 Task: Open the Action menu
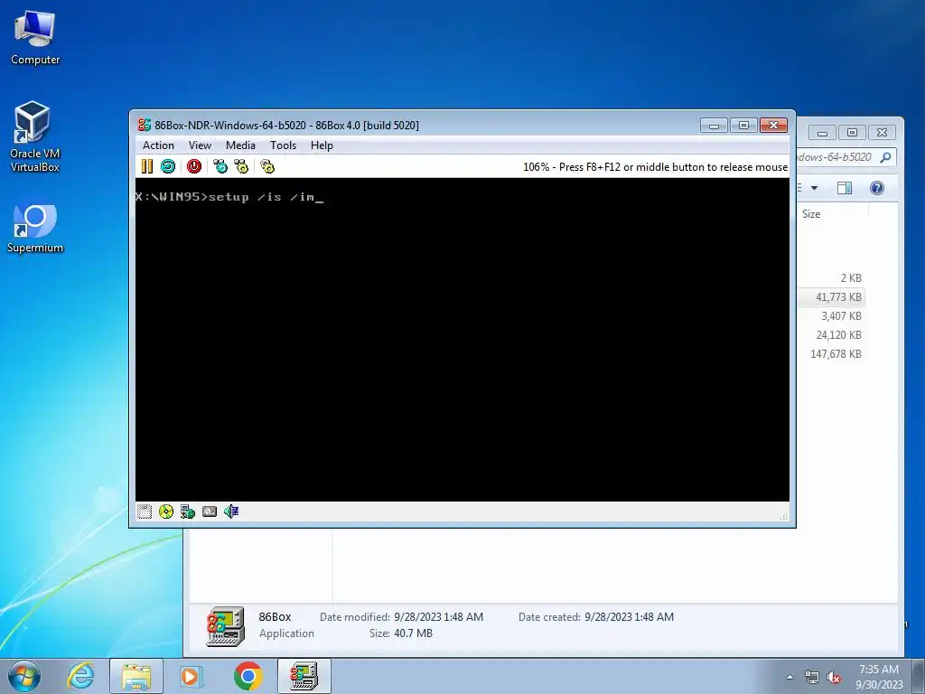point(158,145)
